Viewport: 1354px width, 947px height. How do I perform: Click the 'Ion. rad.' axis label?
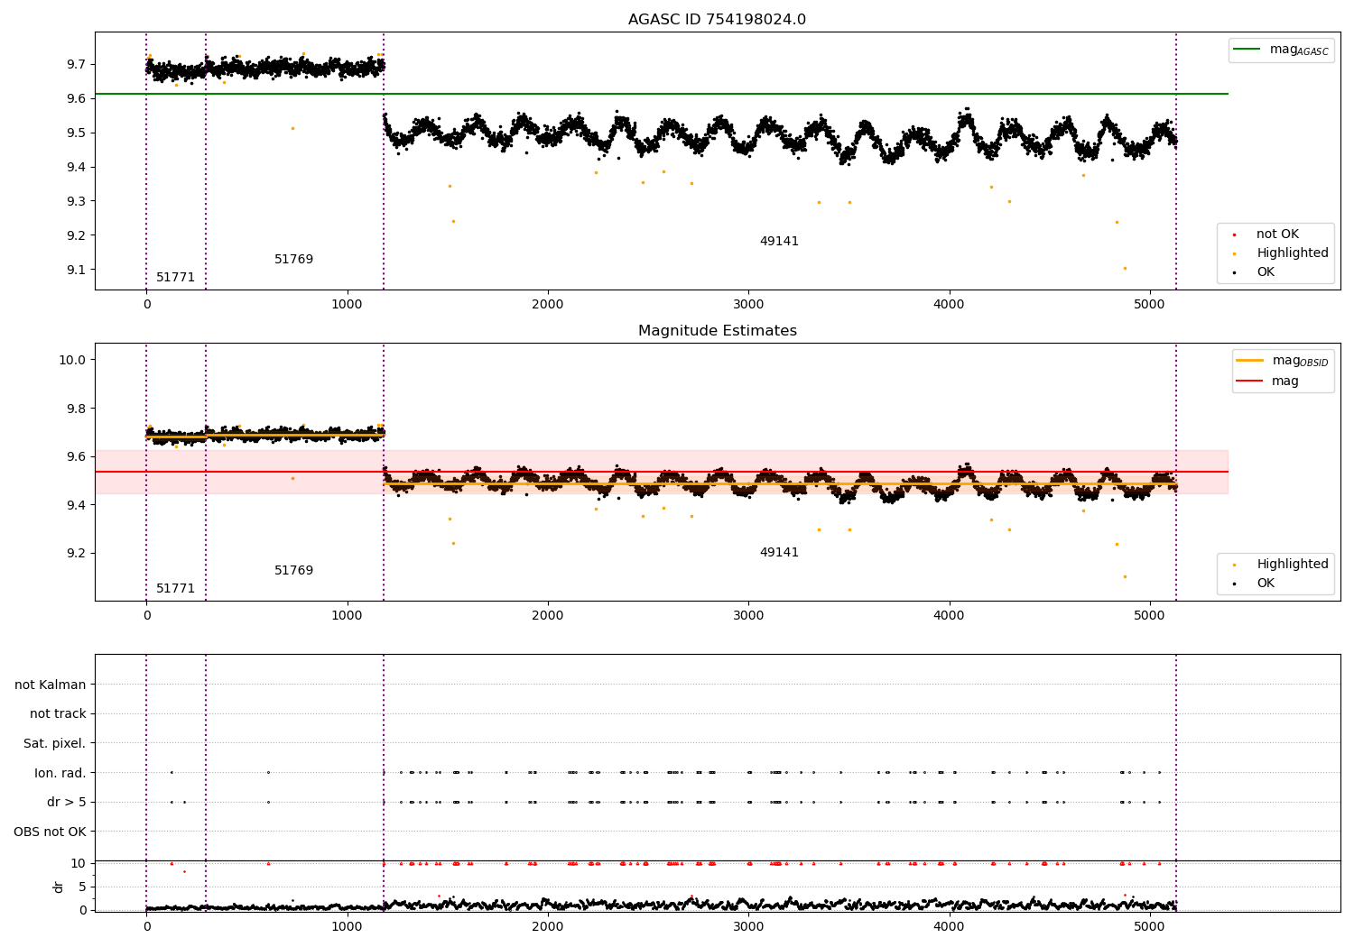click(x=60, y=773)
